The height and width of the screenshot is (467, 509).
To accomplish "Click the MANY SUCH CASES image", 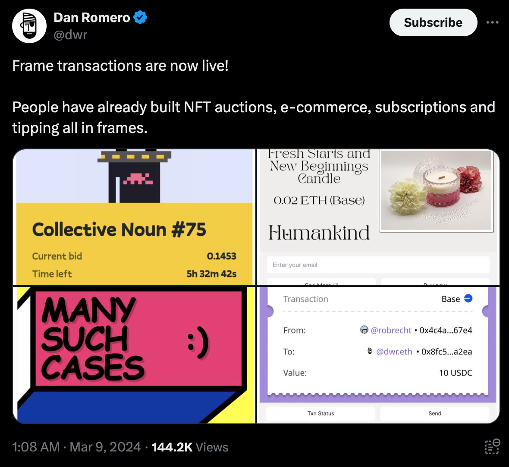I will tap(134, 354).
